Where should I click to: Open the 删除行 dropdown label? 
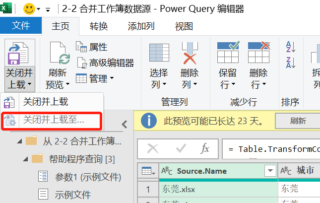[258, 78]
